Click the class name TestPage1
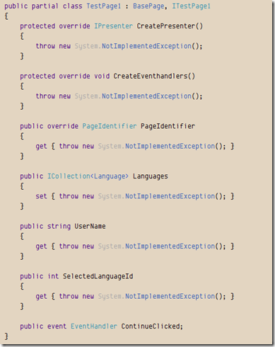Screen dimensions: 275x347 (104, 6)
